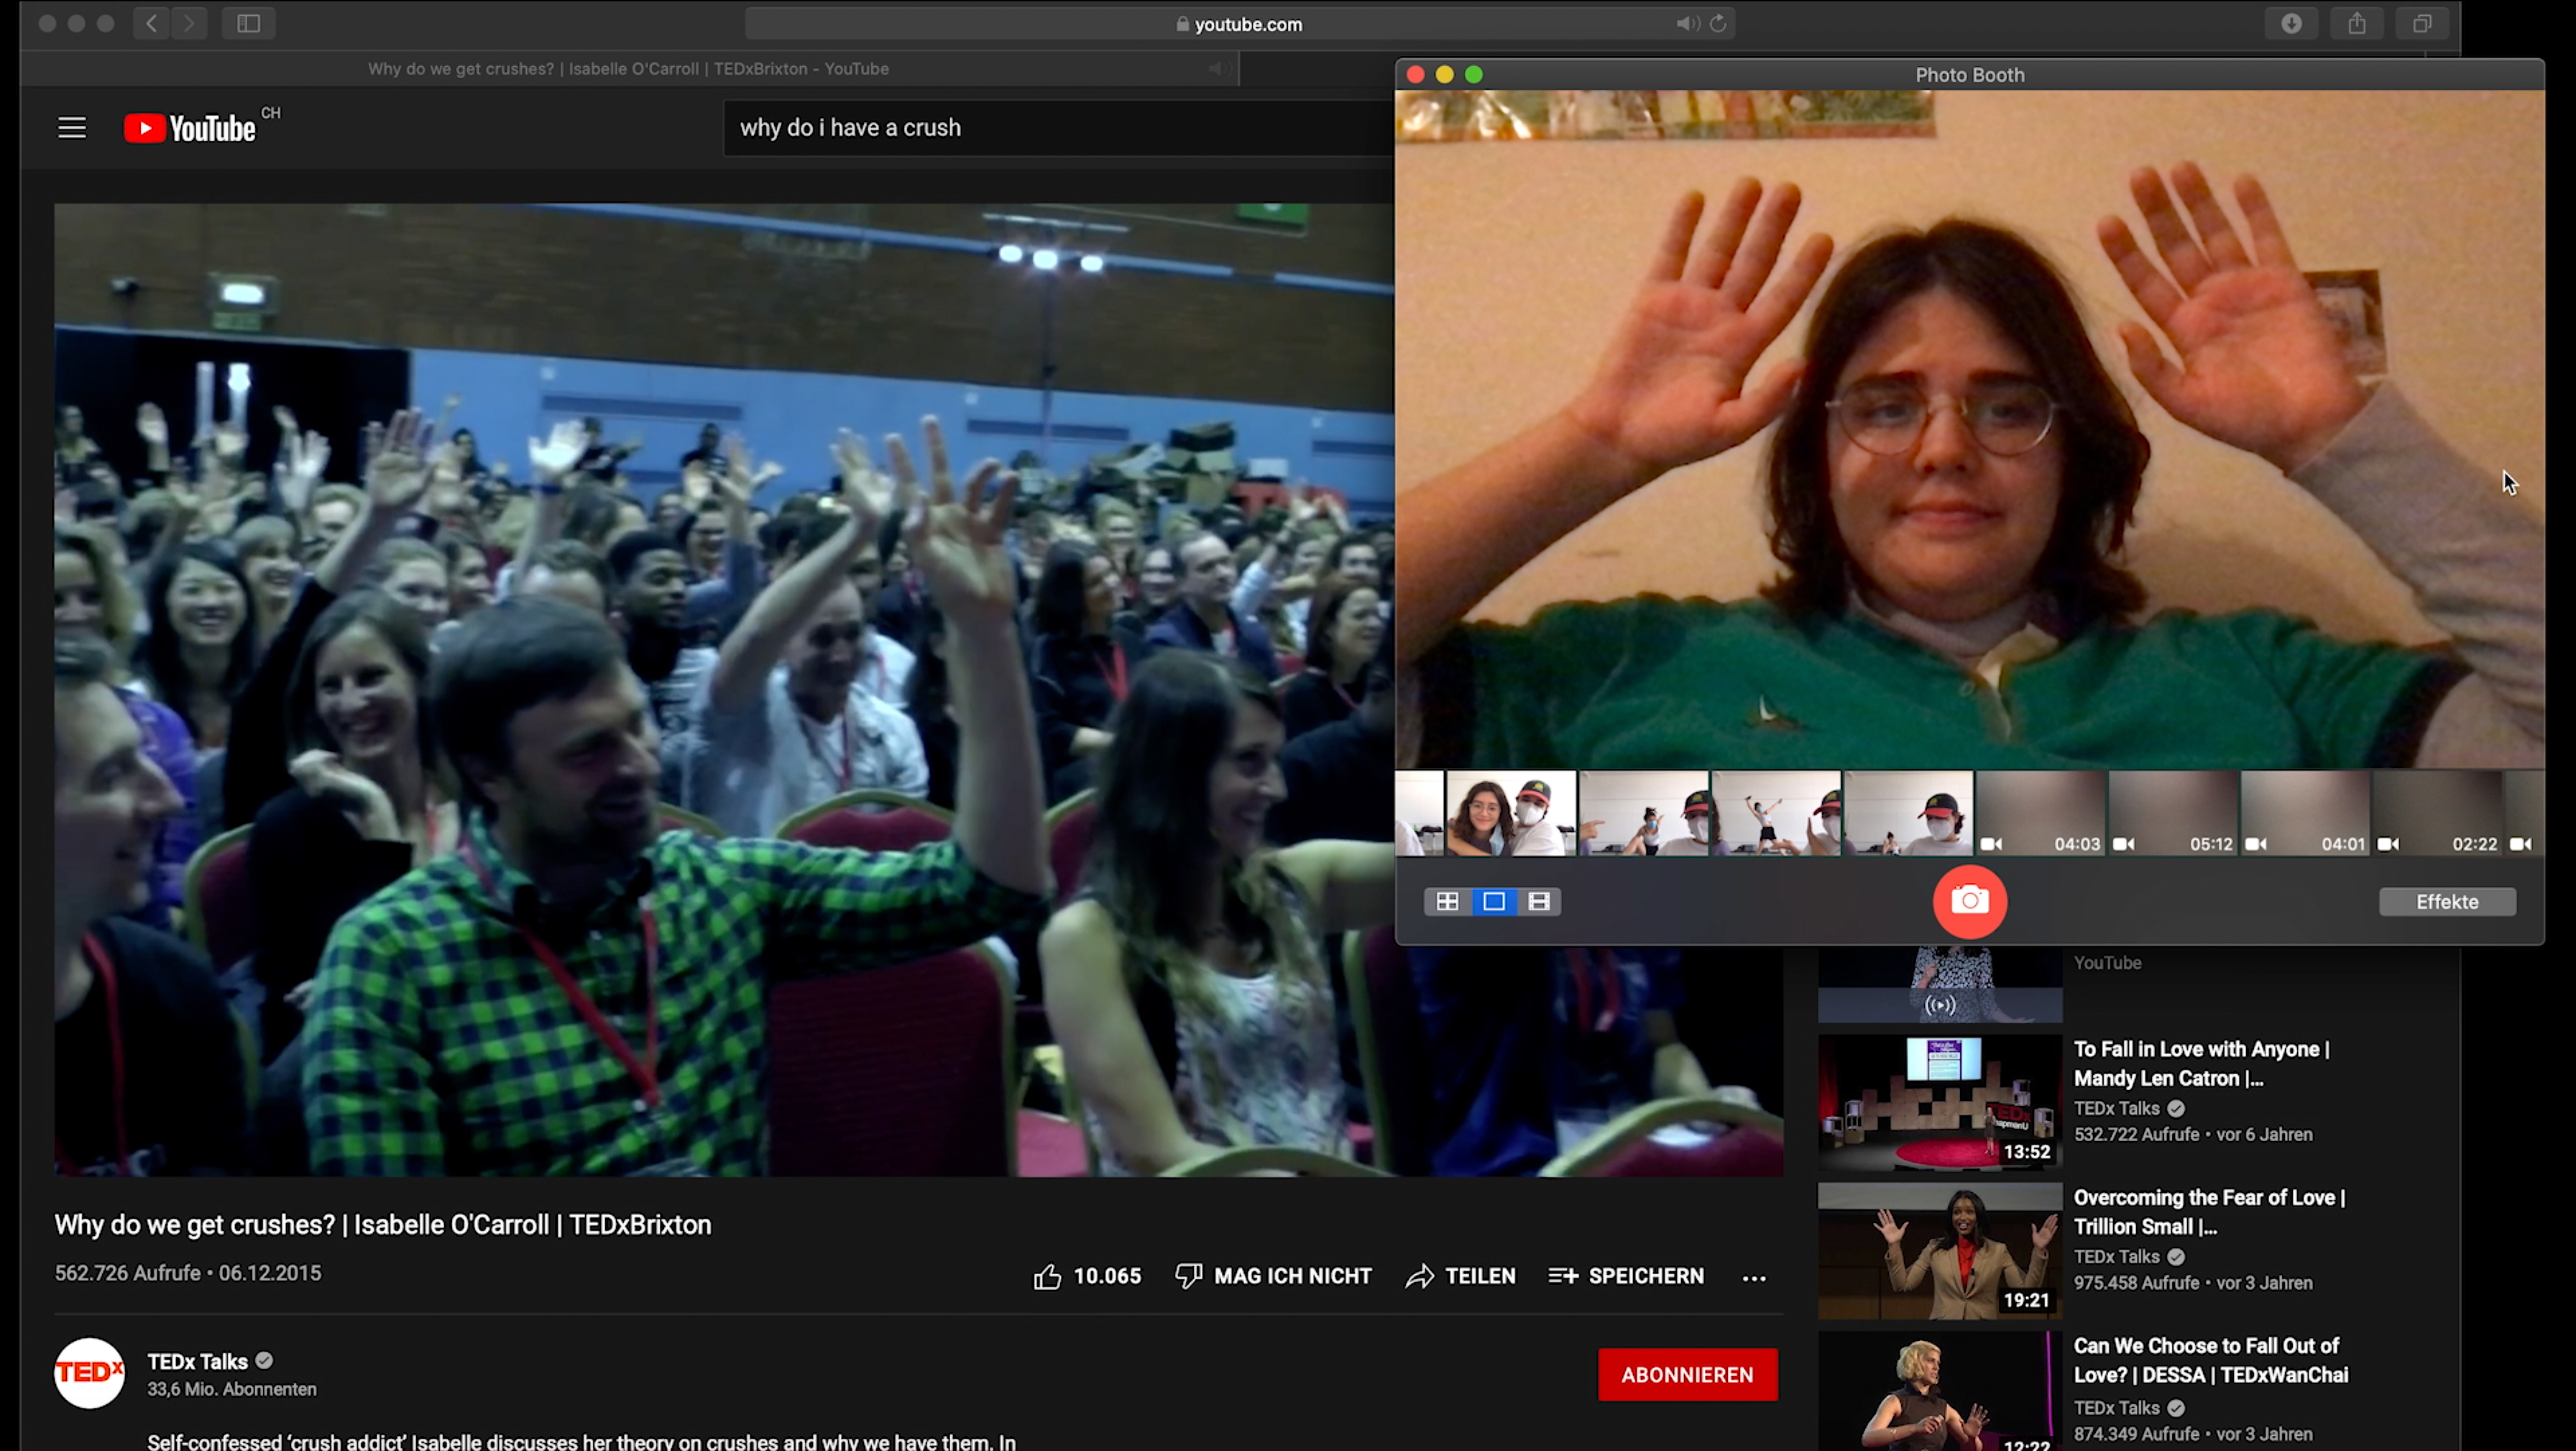Click the red camera capture button
Viewport: 2576px width, 1451px height.
pyautogui.click(x=1969, y=901)
